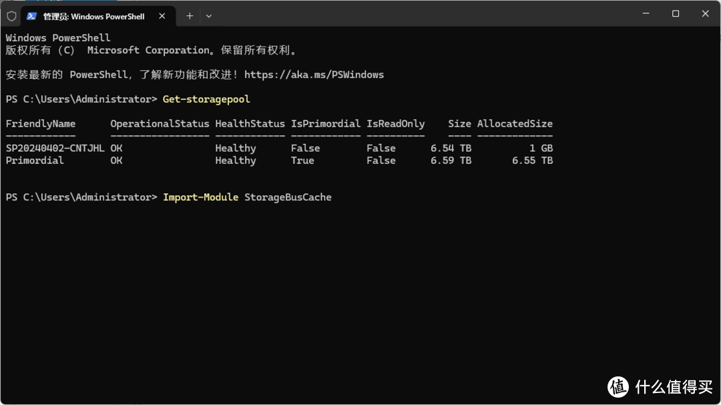This screenshot has height=405, width=721.
Task: Expand the new tab profile dropdown
Action: point(209,16)
